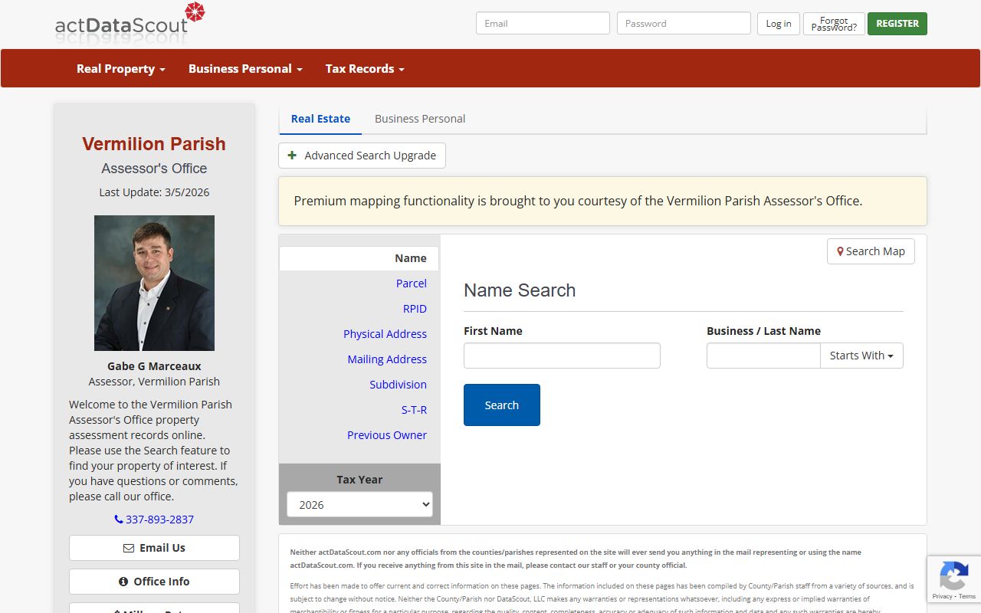Open the Business Personal navigation menu
The width and height of the screenshot is (981, 613).
(x=245, y=68)
